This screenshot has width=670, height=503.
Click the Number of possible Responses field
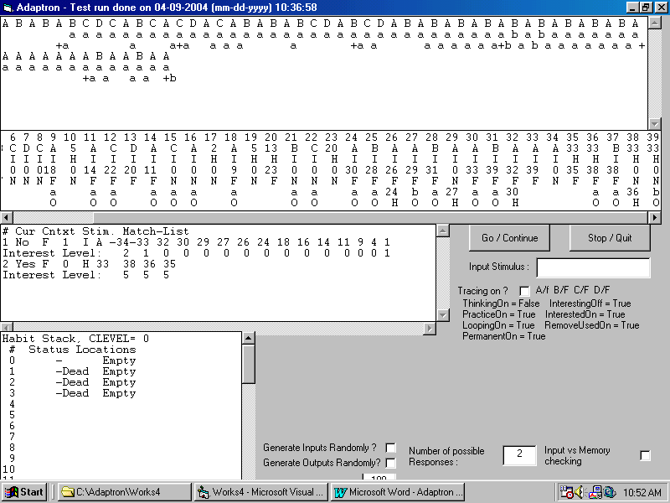[519, 455]
